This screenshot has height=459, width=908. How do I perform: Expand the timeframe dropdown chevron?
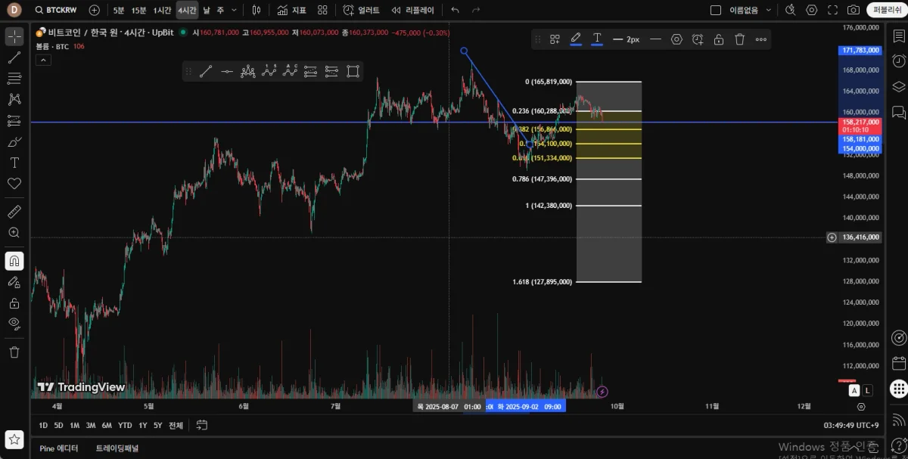coord(234,10)
